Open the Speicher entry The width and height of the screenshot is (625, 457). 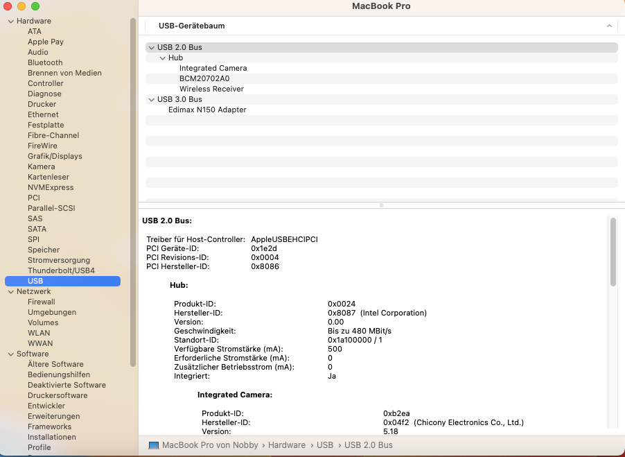[44, 250]
